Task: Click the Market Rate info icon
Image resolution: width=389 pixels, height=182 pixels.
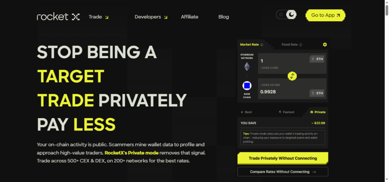Action: pyautogui.click(x=262, y=45)
